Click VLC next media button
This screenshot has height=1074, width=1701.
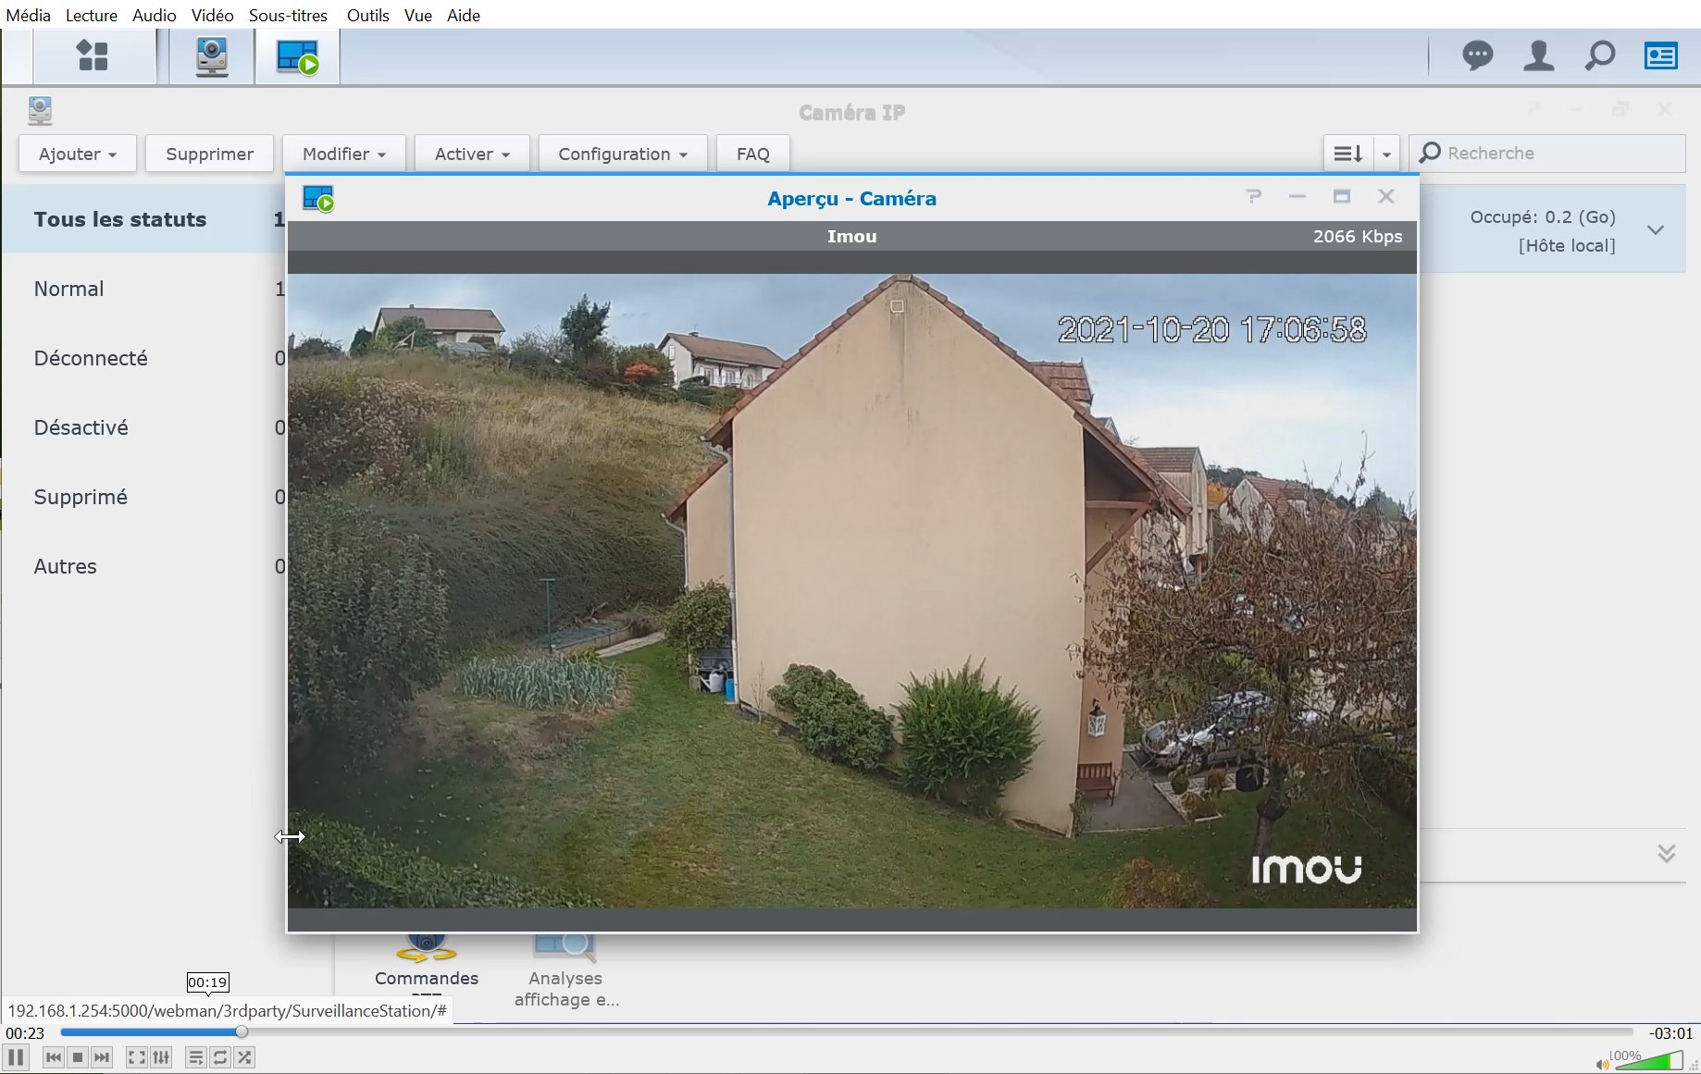tap(102, 1057)
